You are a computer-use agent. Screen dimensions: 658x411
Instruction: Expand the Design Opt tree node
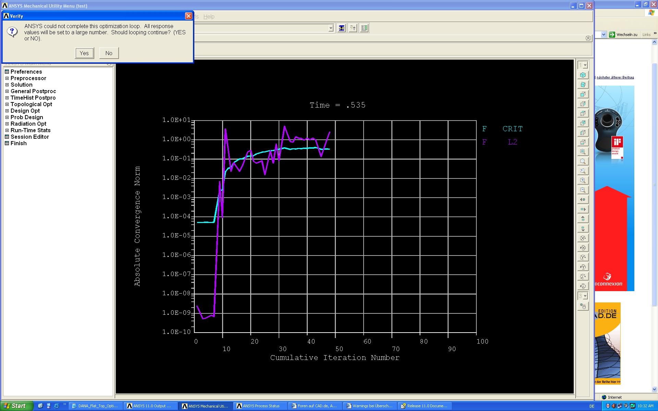[7, 111]
